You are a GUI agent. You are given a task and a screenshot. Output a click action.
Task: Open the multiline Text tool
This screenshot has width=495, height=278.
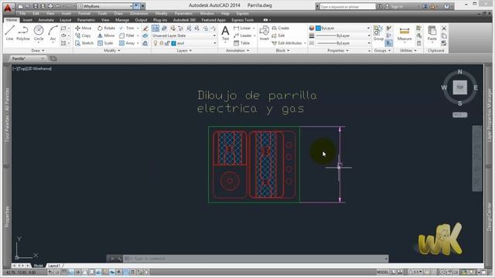(225, 33)
